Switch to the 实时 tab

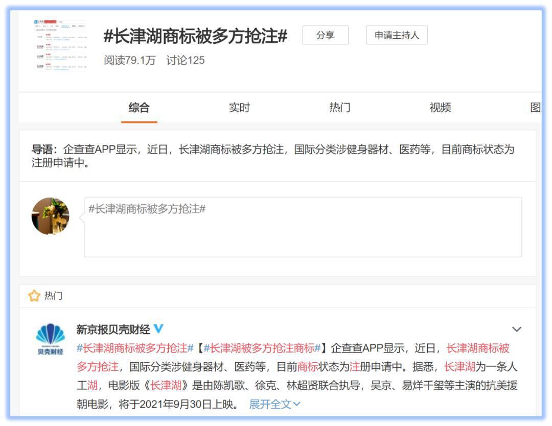coord(240,108)
